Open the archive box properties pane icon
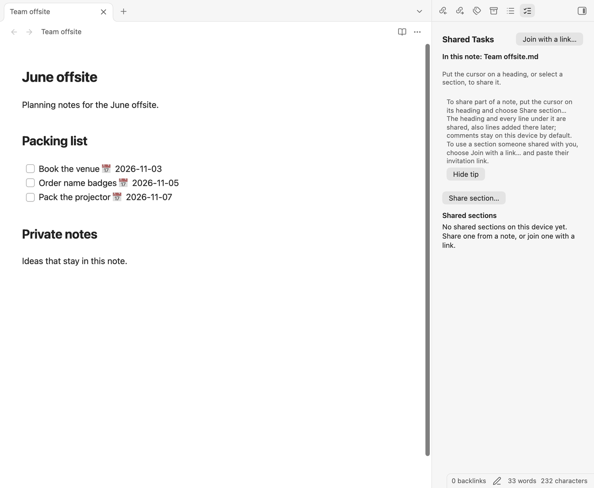 tap(494, 11)
